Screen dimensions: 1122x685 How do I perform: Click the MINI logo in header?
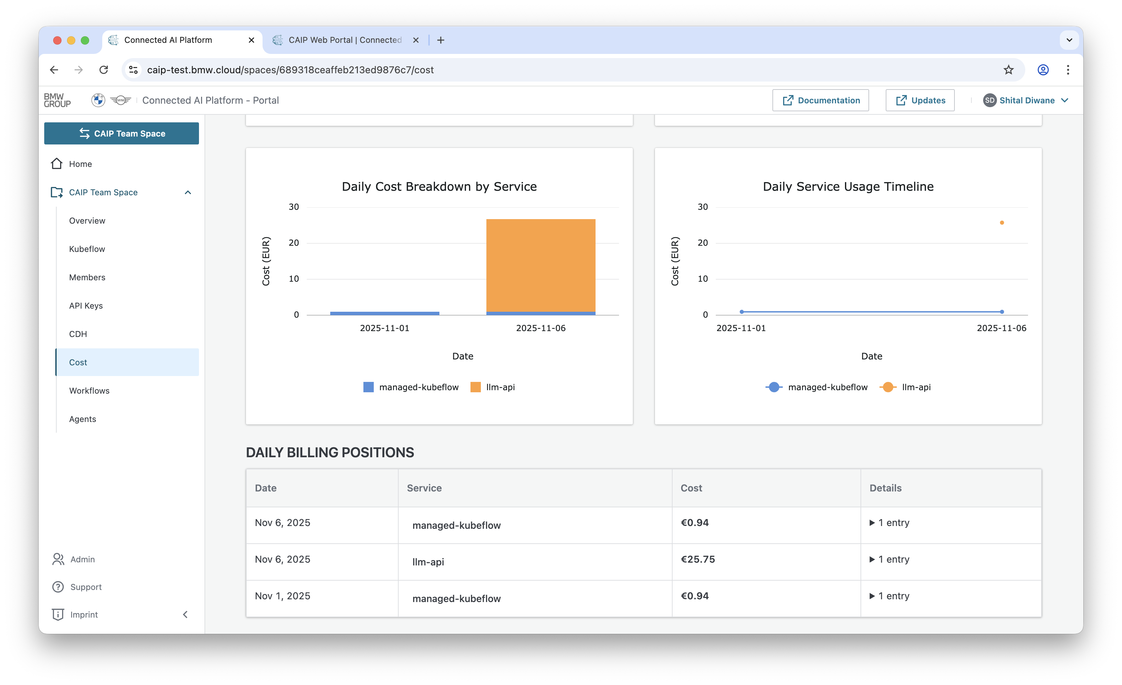[121, 100]
